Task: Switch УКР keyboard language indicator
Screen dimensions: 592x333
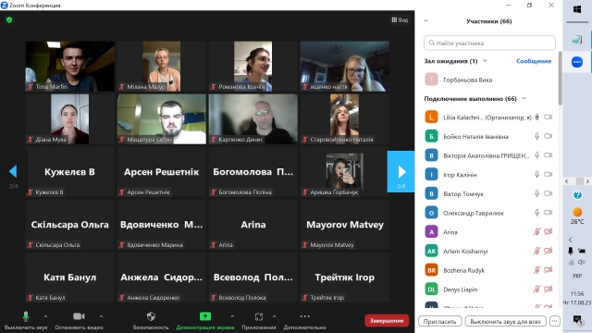Action: 577,276
